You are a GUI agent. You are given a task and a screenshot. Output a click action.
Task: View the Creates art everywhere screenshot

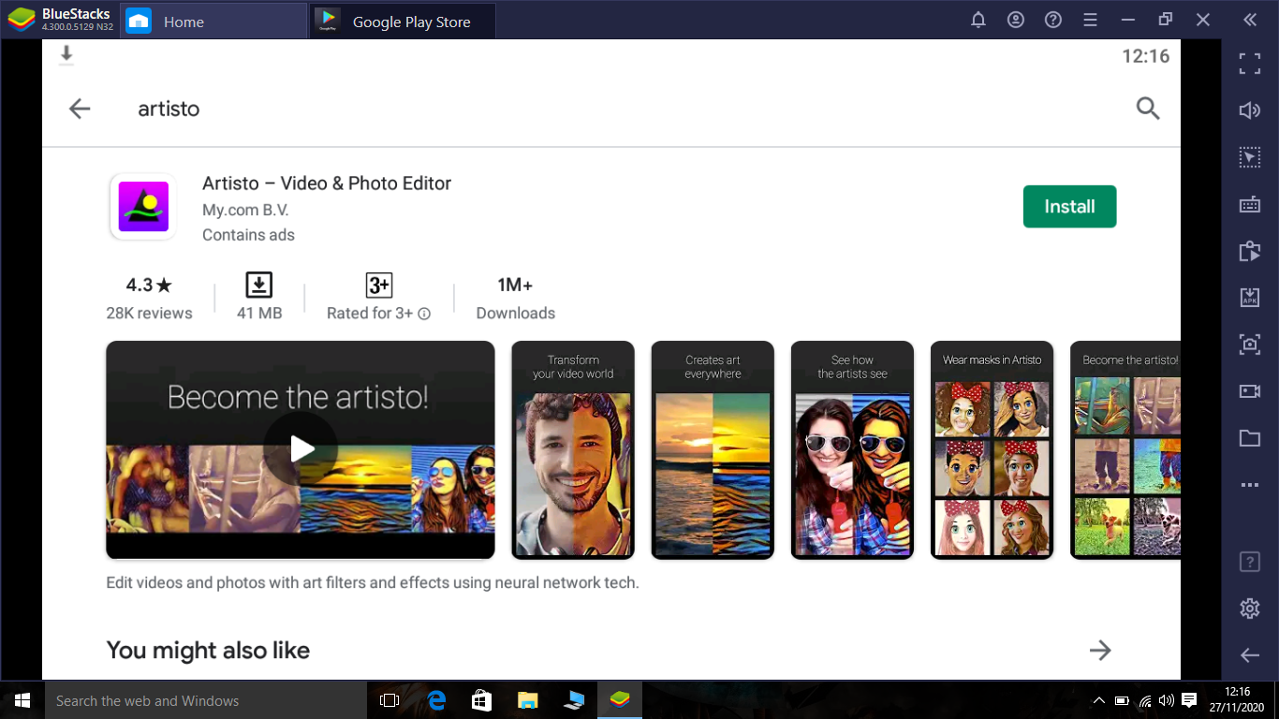point(713,449)
